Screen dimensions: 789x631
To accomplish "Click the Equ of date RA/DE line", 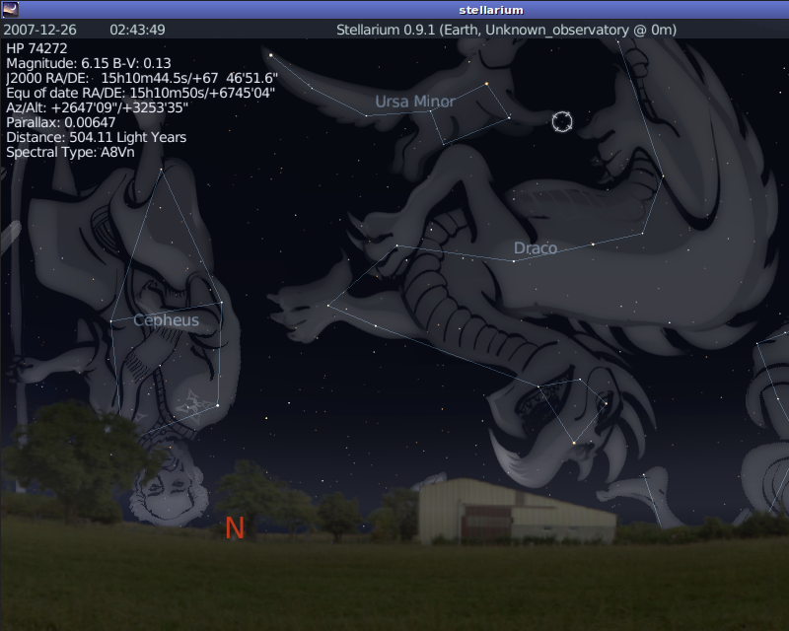I will point(140,93).
